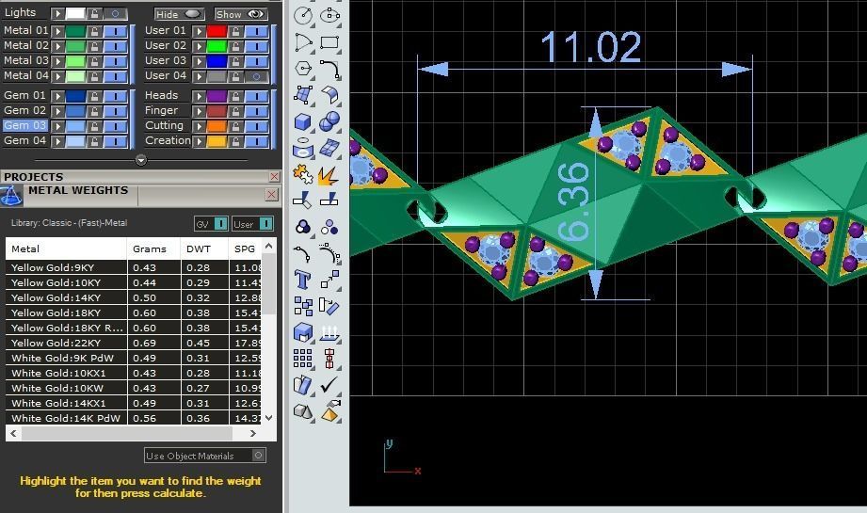Screen dimensions: 867x513
Task: Expand User 03 layer arrow
Action: 199,62
